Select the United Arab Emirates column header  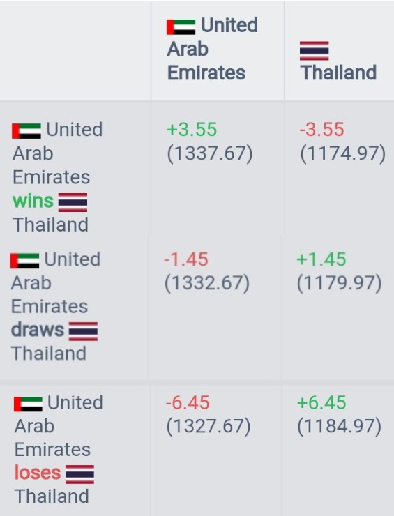tap(212, 49)
